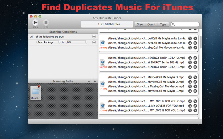Reveal Call Me Maybe.m4a.m4a with the magnifier

coord(190,48)
